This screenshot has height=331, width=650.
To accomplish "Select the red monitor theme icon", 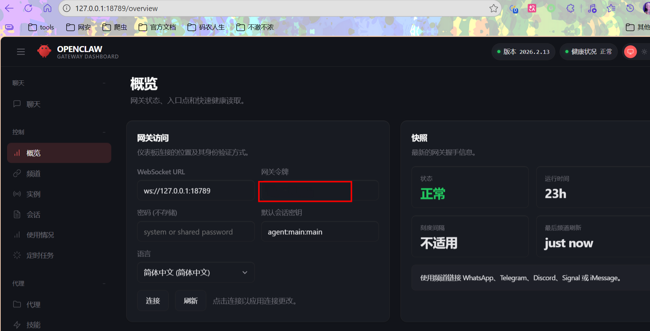I will (x=631, y=52).
